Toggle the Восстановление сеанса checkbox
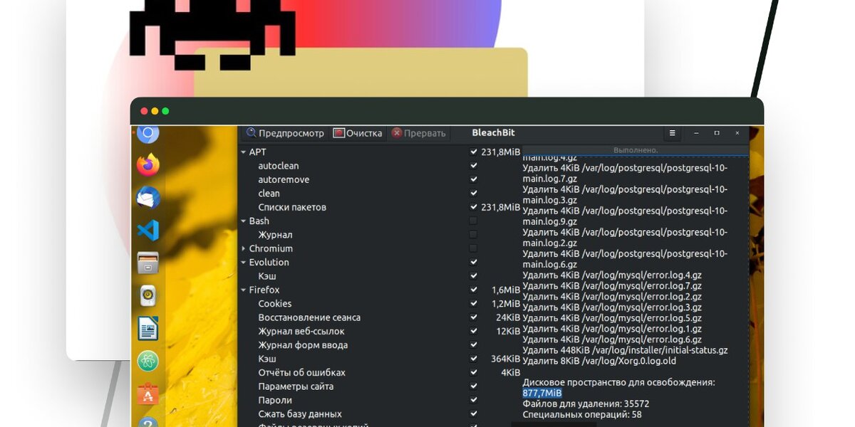The width and height of the screenshot is (855, 427). click(474, 317)
